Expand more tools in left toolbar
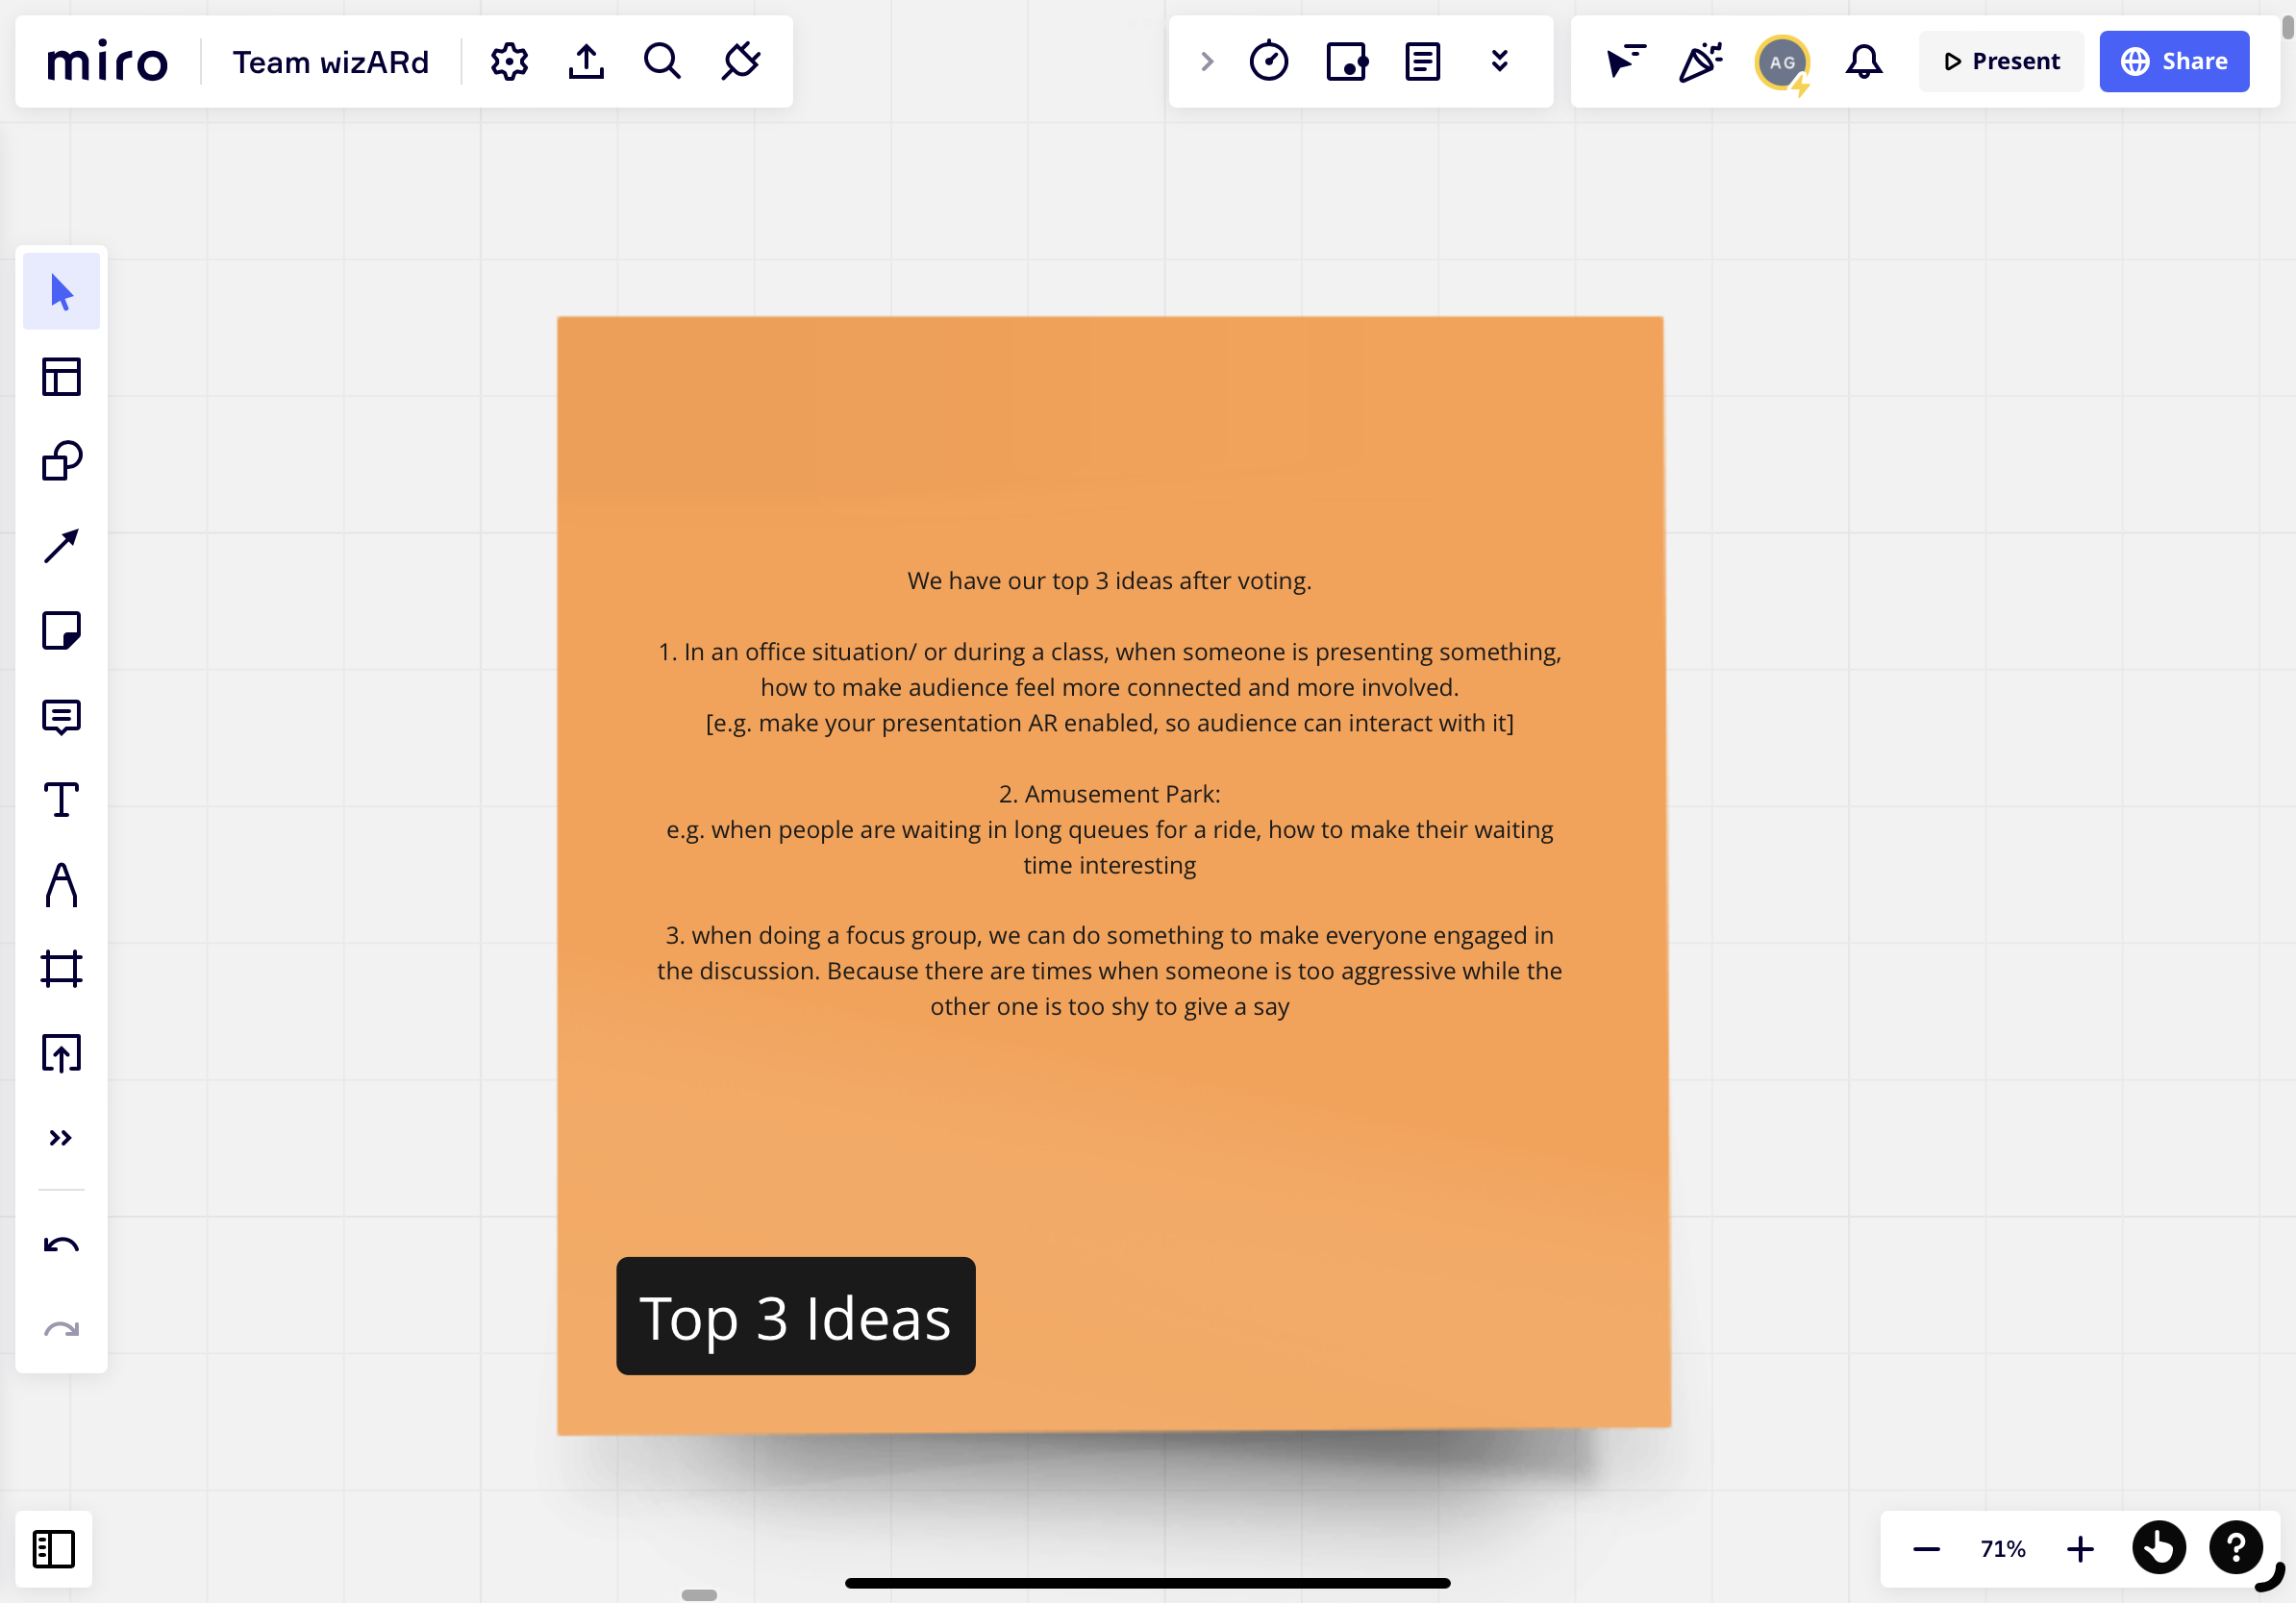 (x=61, y=1138)
